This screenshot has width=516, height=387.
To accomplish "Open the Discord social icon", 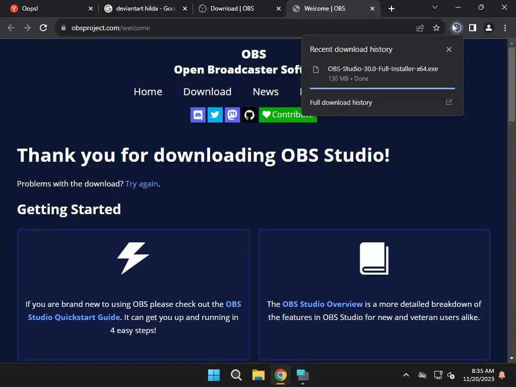I will 198,115.
